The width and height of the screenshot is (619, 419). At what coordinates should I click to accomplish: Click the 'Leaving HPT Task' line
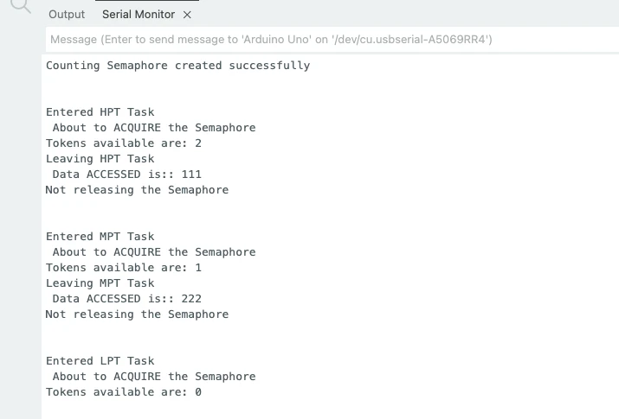coord(100,159)
